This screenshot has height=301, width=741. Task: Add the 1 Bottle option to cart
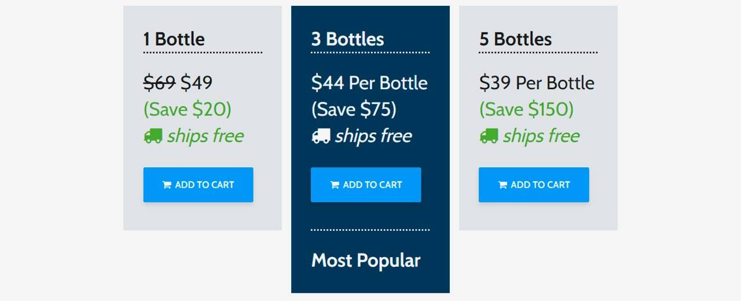[x=198, y=185]
